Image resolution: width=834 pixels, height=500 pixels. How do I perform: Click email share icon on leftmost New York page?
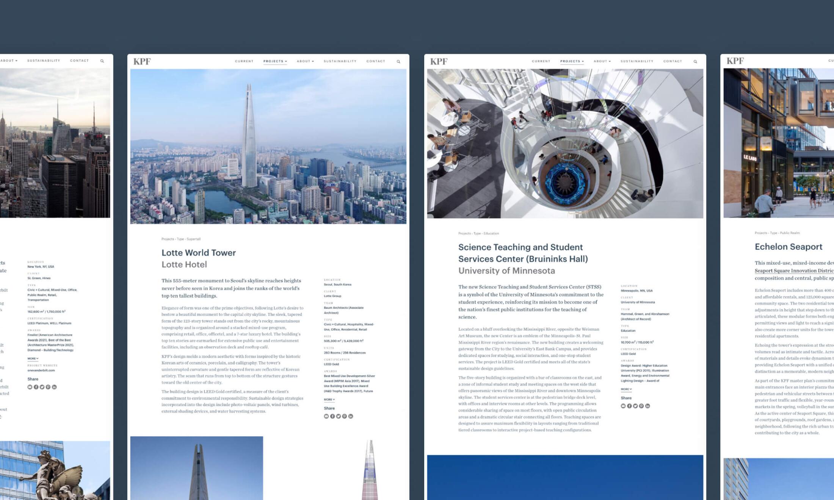click(30, 387)
